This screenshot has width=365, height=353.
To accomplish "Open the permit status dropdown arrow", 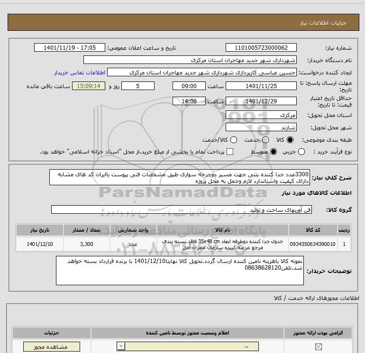I will pos(121,346).
